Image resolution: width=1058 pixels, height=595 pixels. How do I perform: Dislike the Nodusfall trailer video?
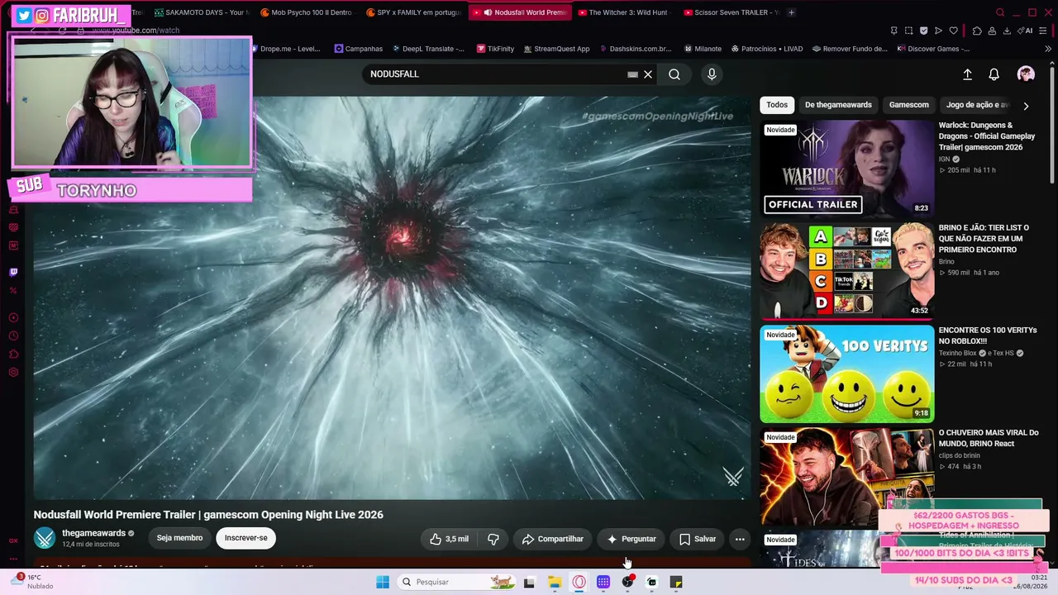coord(493,539)
